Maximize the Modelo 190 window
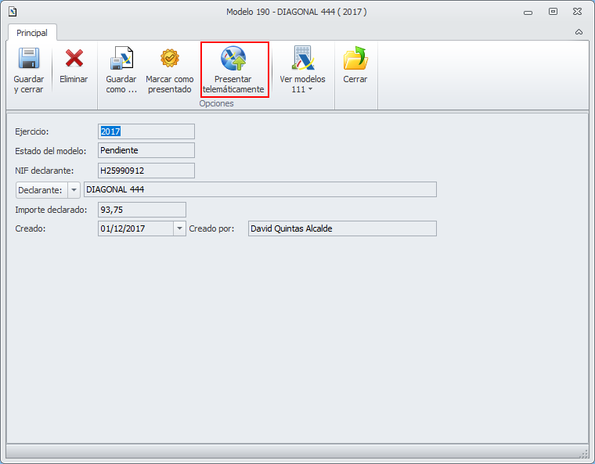The height and width of the screenshot is (464, 595). coord(553,12)
